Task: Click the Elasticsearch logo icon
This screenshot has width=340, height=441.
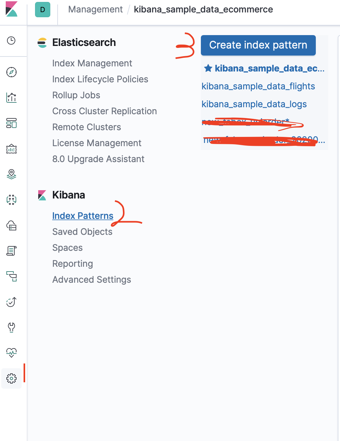Action: pyautogui.click(x=42, y=42)
